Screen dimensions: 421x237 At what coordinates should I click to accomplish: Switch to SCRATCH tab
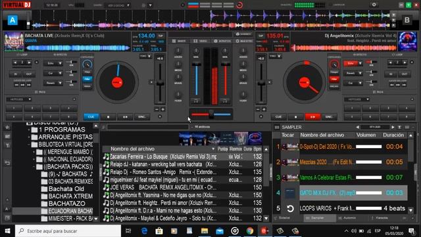pos(222,41)
